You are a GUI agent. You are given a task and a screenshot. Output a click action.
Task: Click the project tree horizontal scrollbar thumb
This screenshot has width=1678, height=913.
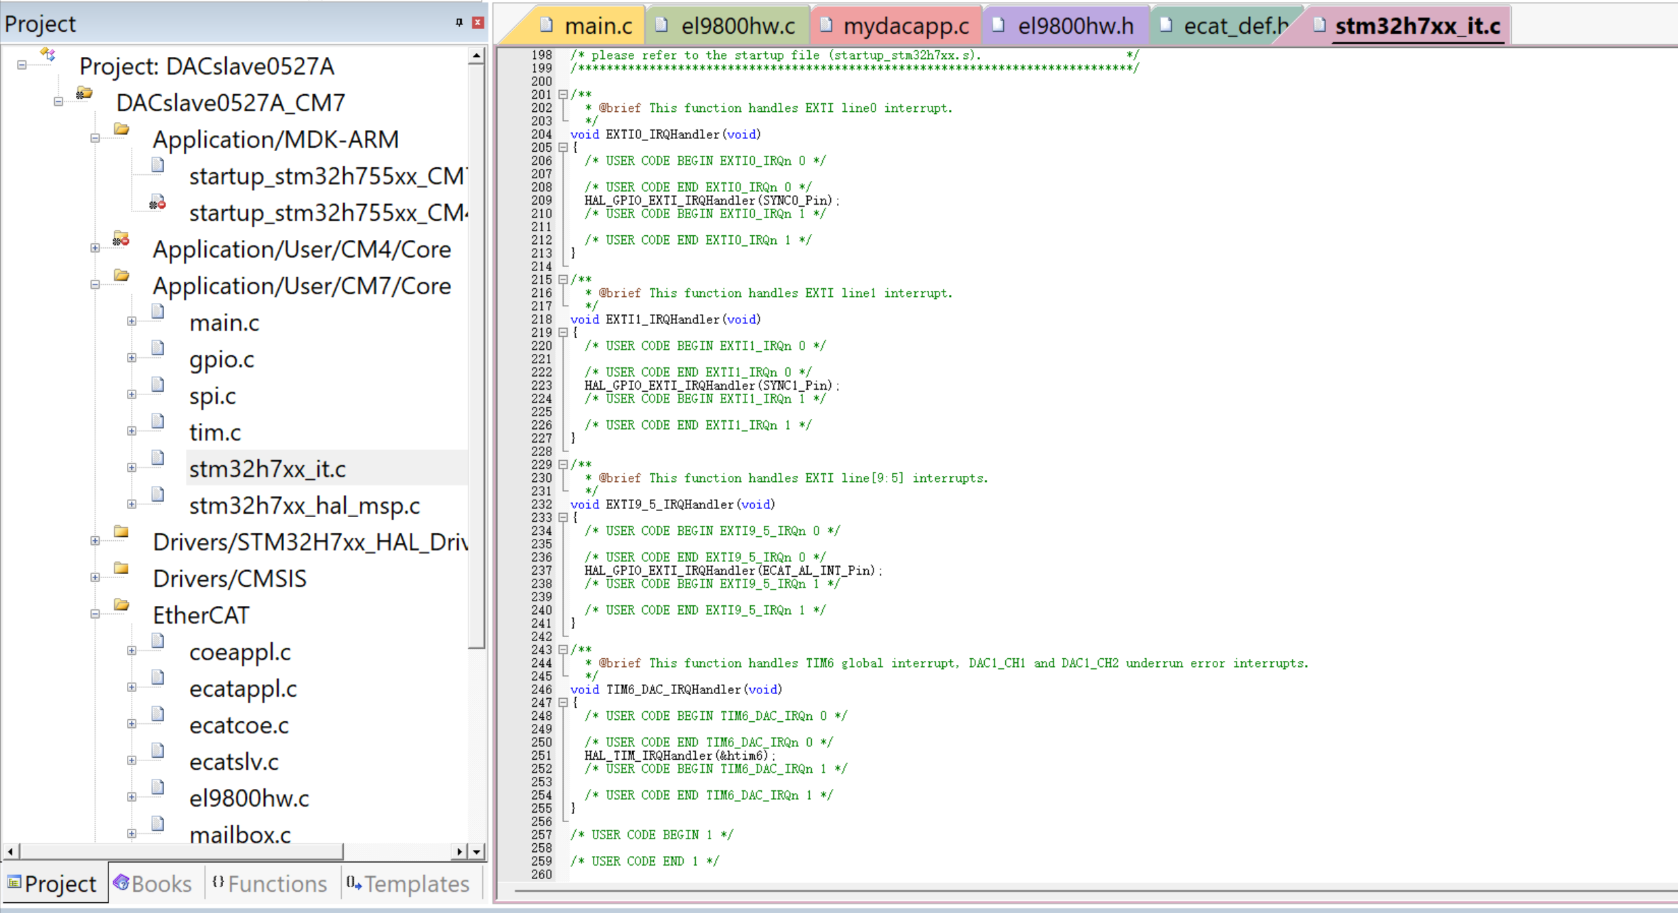(x=181, y=851)
